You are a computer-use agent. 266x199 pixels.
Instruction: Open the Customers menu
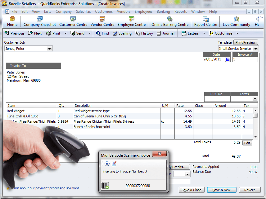tap(104, 12)
